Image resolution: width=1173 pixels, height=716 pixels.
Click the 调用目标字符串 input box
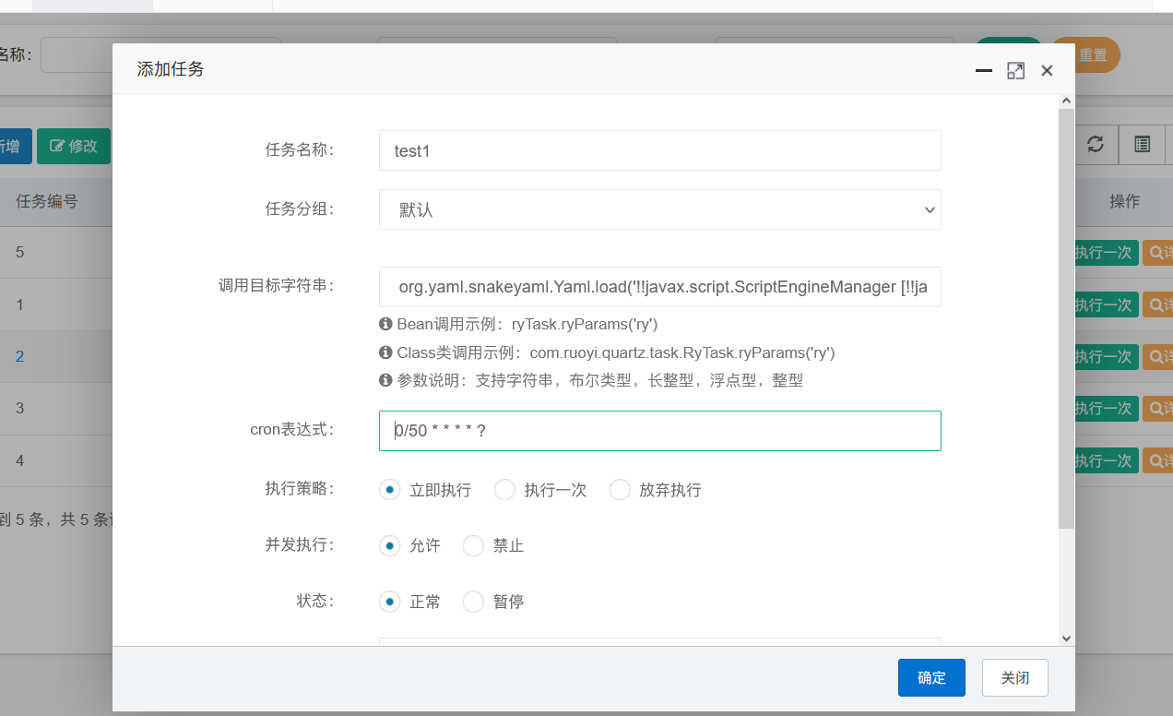pyautogui.click(x=659, y=287)
